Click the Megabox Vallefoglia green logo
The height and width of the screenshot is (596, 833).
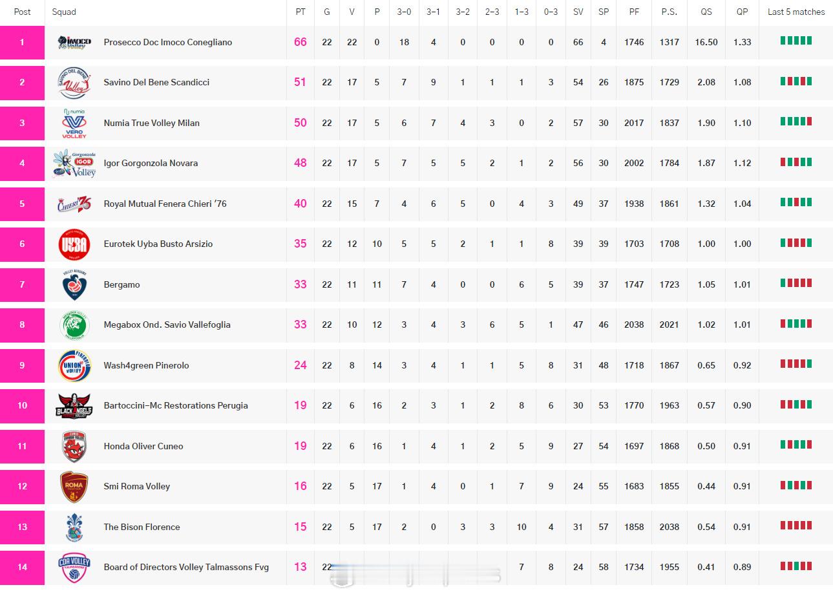[74, 325]
